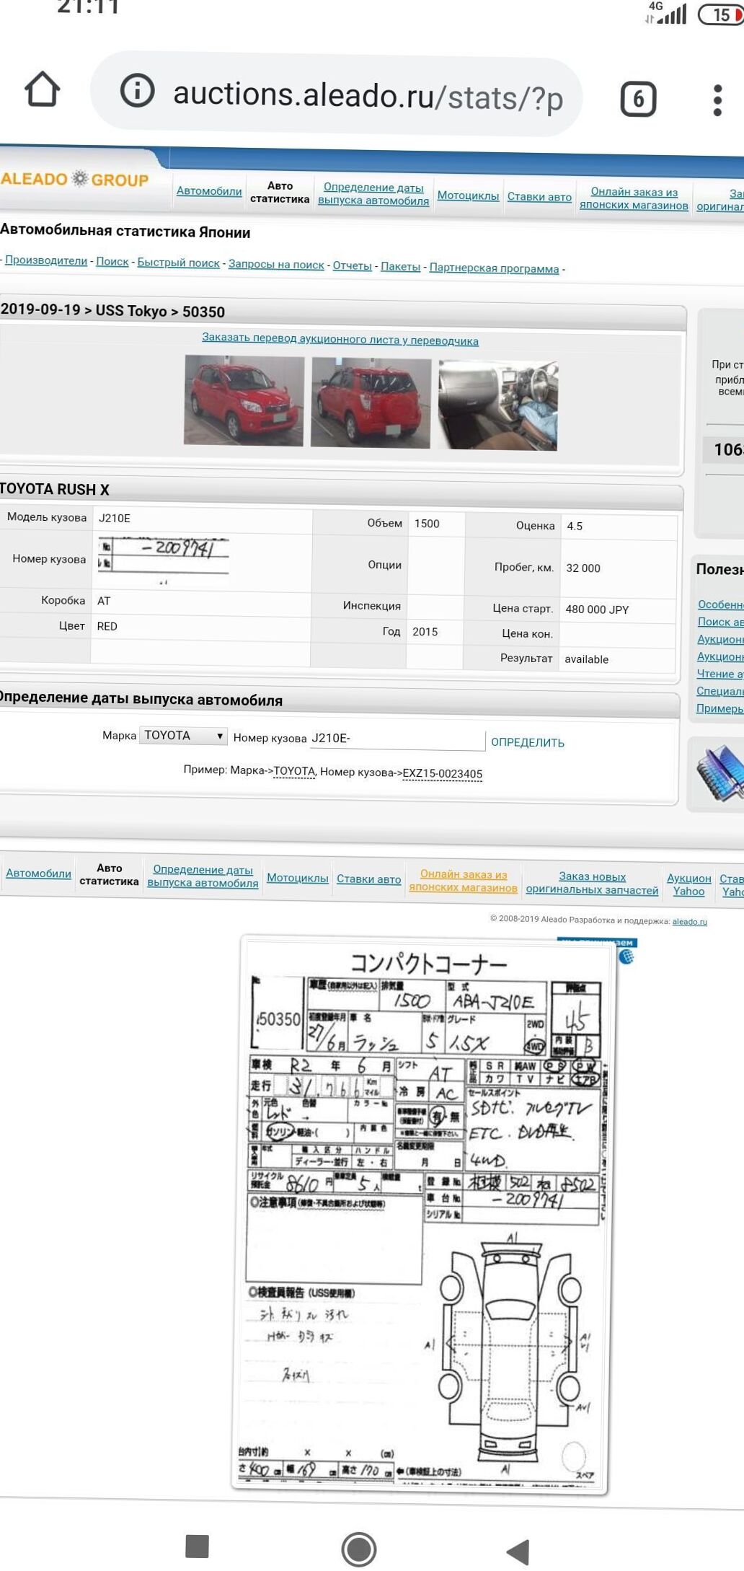
Task: Tap the Android home circle button
Action: tap(358, 1548)
